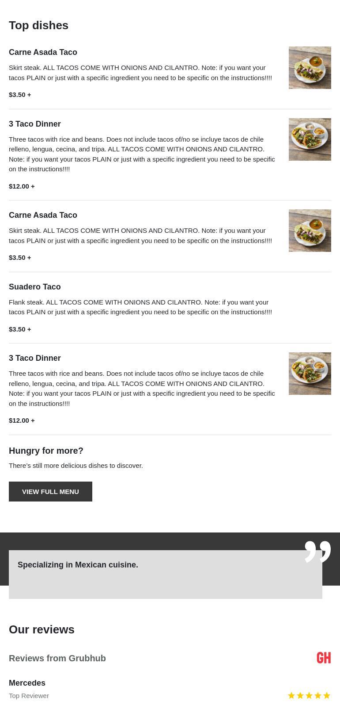
Task: Open the Suadero Taco dish title
Action: tap(35, 287)
